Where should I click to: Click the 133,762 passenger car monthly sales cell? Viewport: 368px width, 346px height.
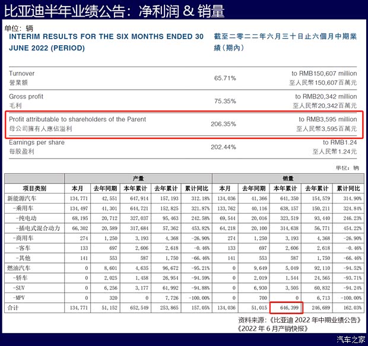click(x=226, y=208)
